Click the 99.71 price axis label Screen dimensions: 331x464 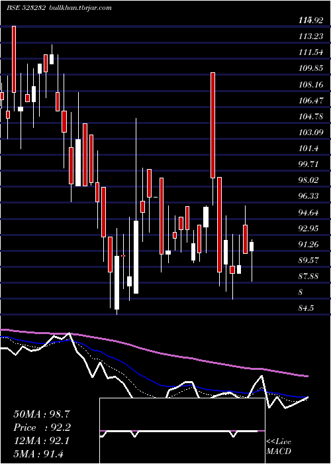pyautogui.click(x=309, y=164)
